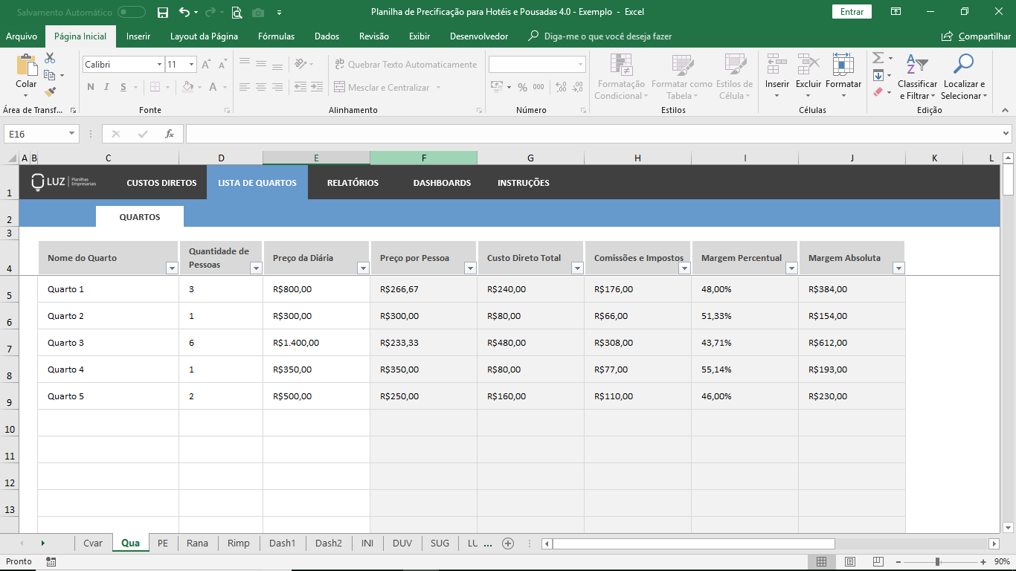Screen dimensions: 1016x571
Task: Click the RELATÓRIOS navigation button
Action: click(353, 183)
